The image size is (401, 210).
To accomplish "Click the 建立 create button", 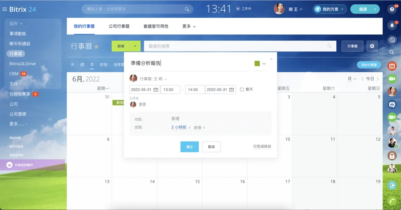I will [190, 147].
